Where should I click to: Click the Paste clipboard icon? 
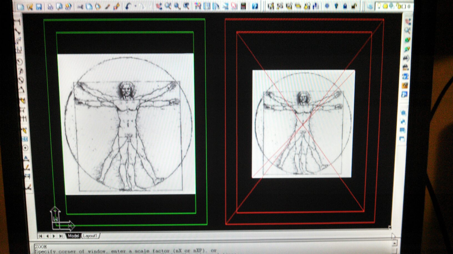point(98,6)
